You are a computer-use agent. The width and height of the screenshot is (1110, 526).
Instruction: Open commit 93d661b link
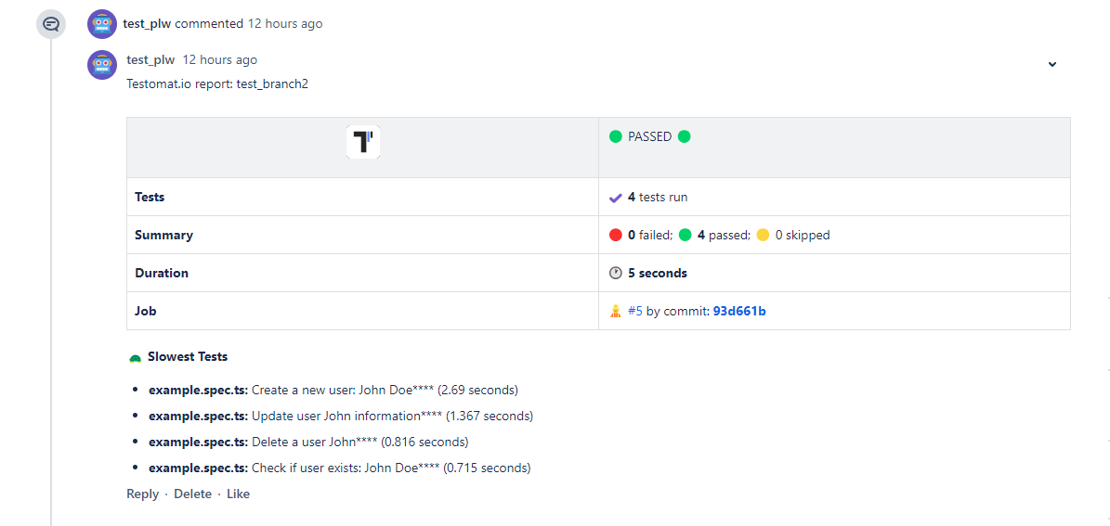click(x=739, y=312)
